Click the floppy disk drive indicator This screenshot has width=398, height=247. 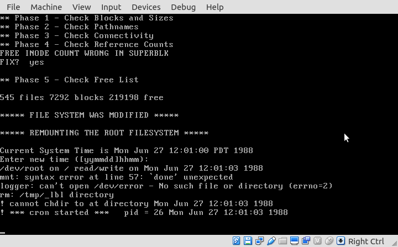click(248, 241)
